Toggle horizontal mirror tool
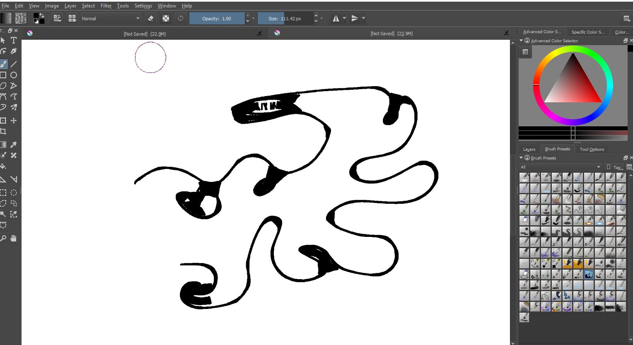Viewport: 633px width, 345px height. tap(336, 18)
